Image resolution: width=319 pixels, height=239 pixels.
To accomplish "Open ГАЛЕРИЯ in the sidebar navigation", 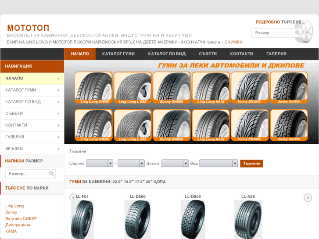I will pyautogui.click(x=32, y=137).
